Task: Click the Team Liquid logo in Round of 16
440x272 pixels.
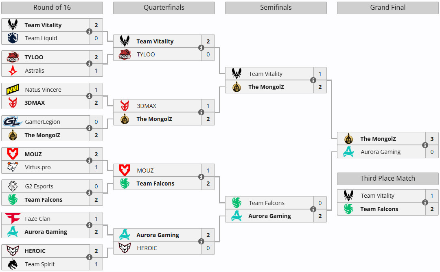Action: coord(13,38)
